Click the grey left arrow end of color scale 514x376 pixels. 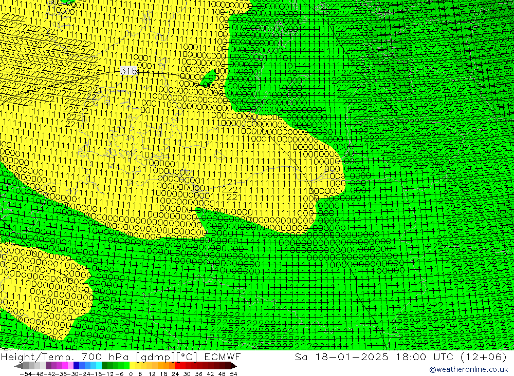click(x=19, y=366)
